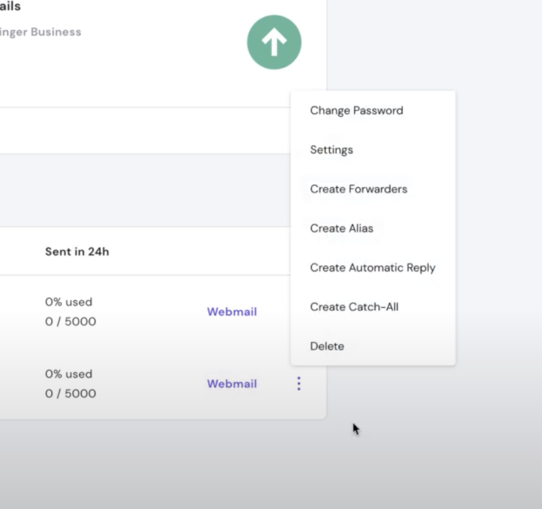Choose Create Forwarders in the menu
The image size is (542, 509).
359,189
